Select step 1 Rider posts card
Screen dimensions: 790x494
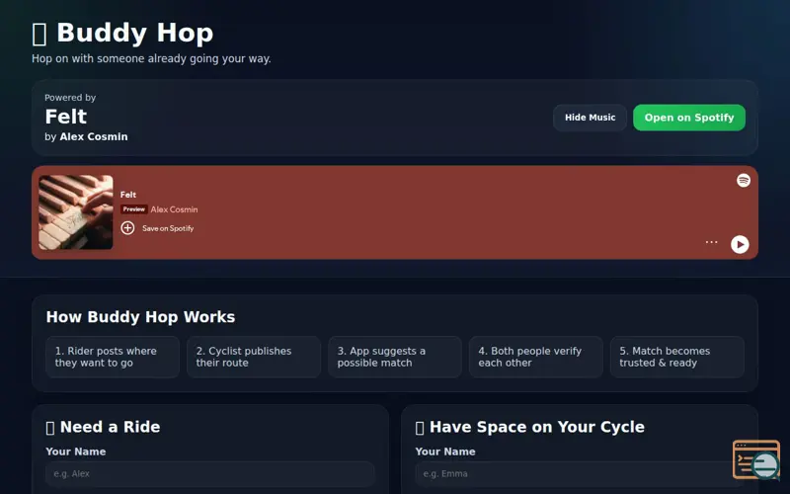(113, 357)
